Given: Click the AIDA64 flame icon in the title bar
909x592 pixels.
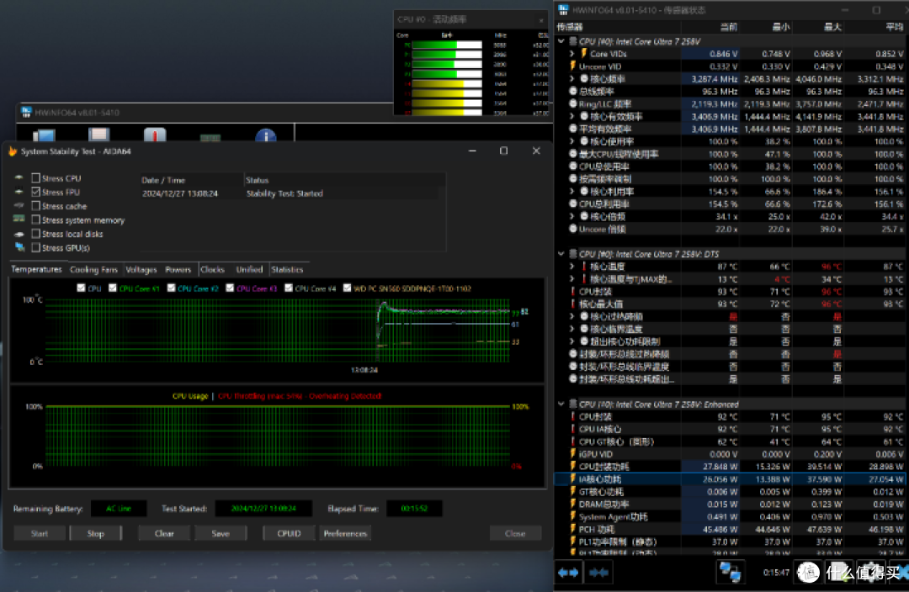Looking at the screenshot, I should (13, 151).
